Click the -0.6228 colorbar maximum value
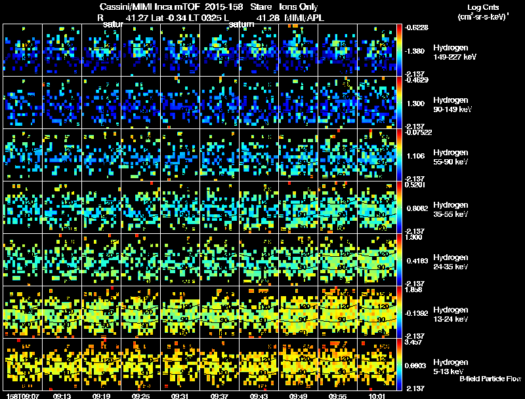525x399 pixels. [417, 28]
